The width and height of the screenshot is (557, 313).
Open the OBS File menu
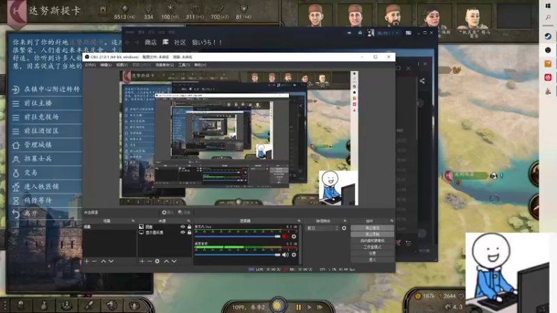click(x=90, y=65)
